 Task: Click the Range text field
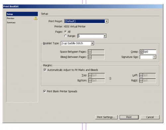point(91,36)
